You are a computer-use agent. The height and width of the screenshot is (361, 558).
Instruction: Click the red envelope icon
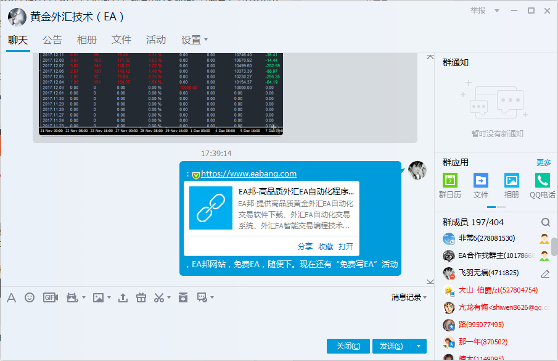point(183,297)
